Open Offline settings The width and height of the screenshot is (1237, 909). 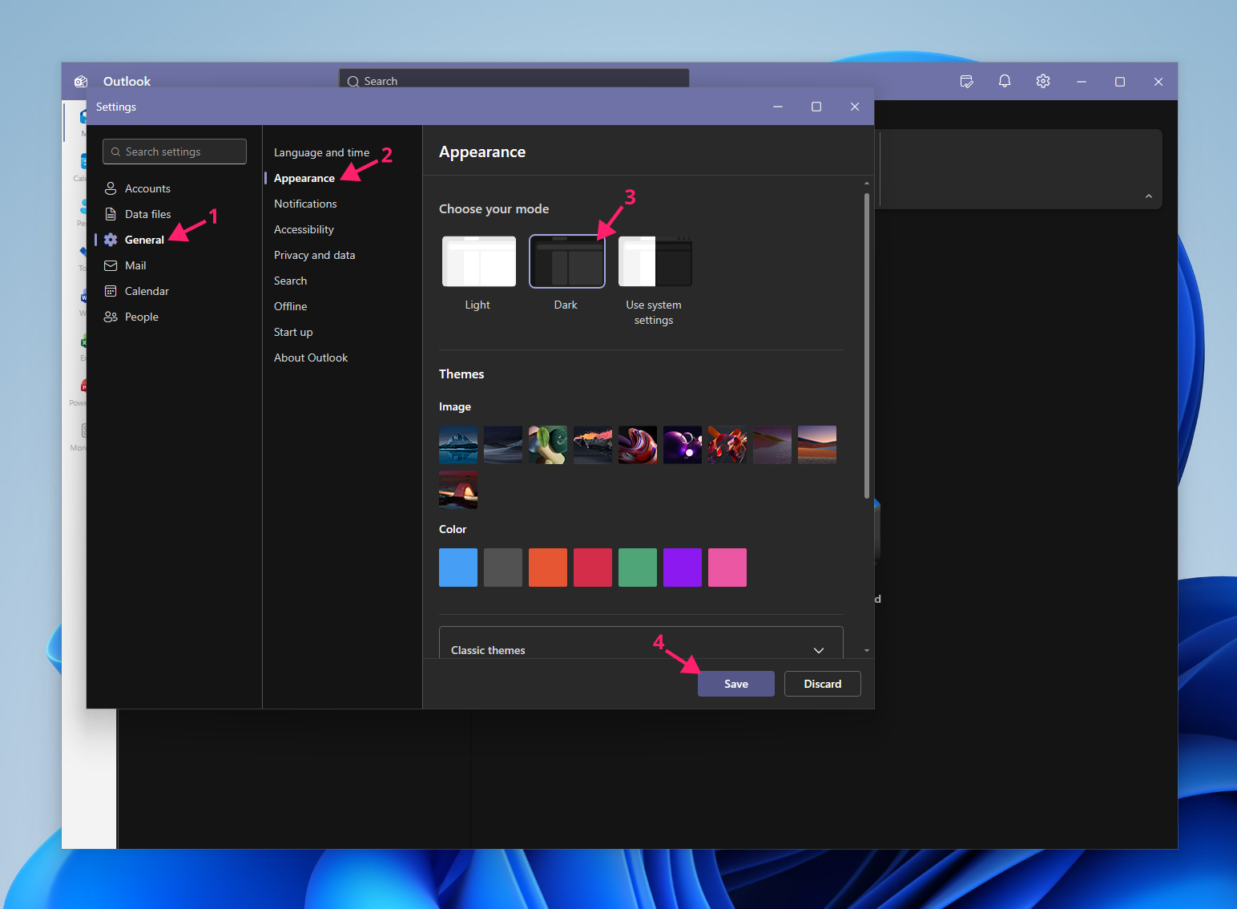click(290, 306)
